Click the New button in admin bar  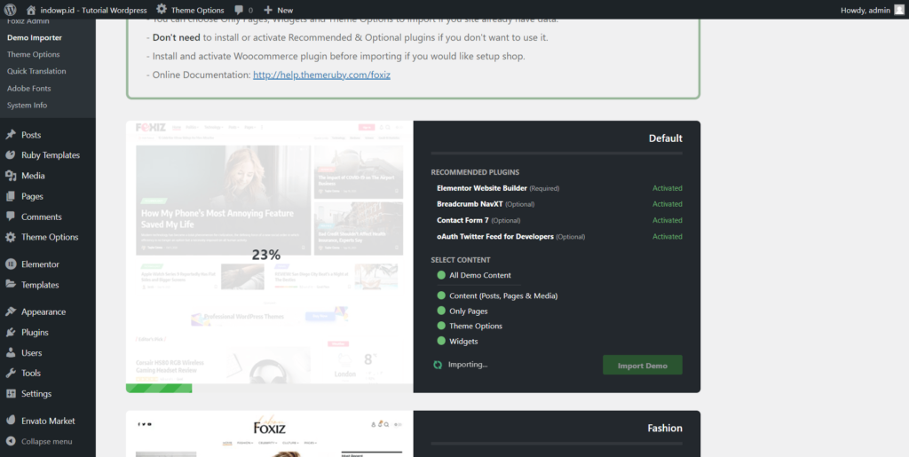tap(285, 10)
